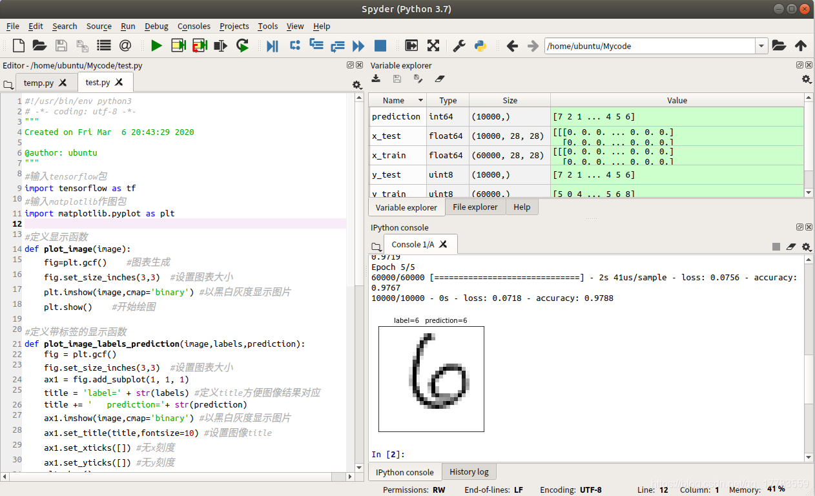Click the blue Stop debugging square
815x496 pixels.
[x=380, y=46]
